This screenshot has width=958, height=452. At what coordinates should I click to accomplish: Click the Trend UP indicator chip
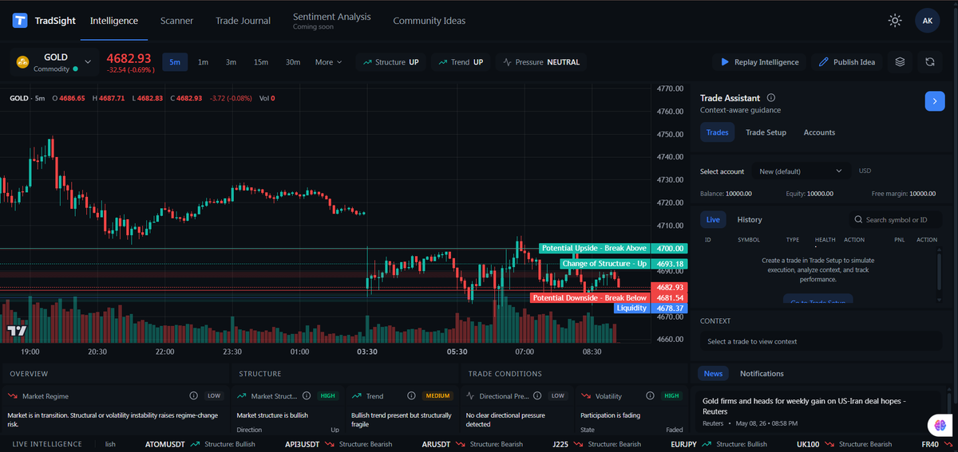tap(461, 62)
